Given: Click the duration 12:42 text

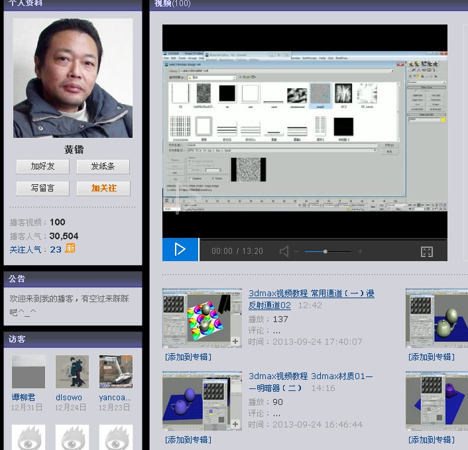Looking at the screenshot, I should click(310, 306).
